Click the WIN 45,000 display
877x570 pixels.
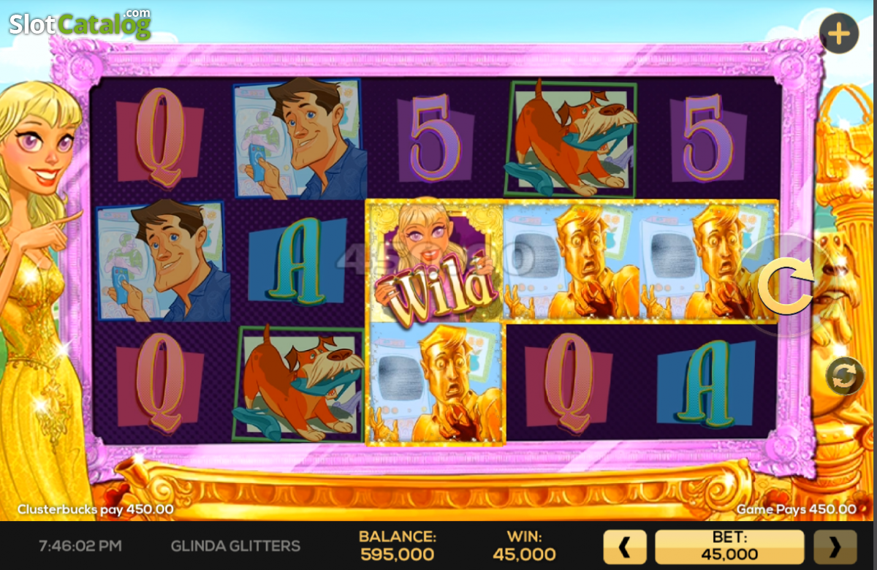(524, 546)
